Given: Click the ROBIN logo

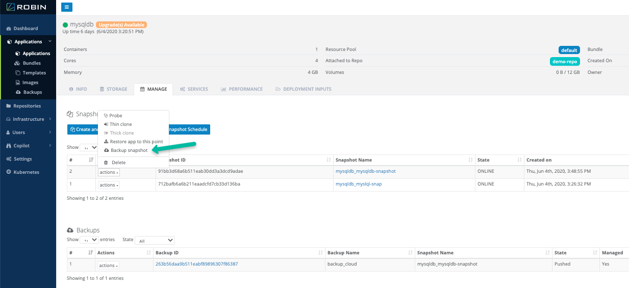Looking at the screenshot, I should click(x=28, y=8).
